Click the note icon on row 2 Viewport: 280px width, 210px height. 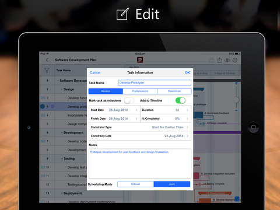43,98
